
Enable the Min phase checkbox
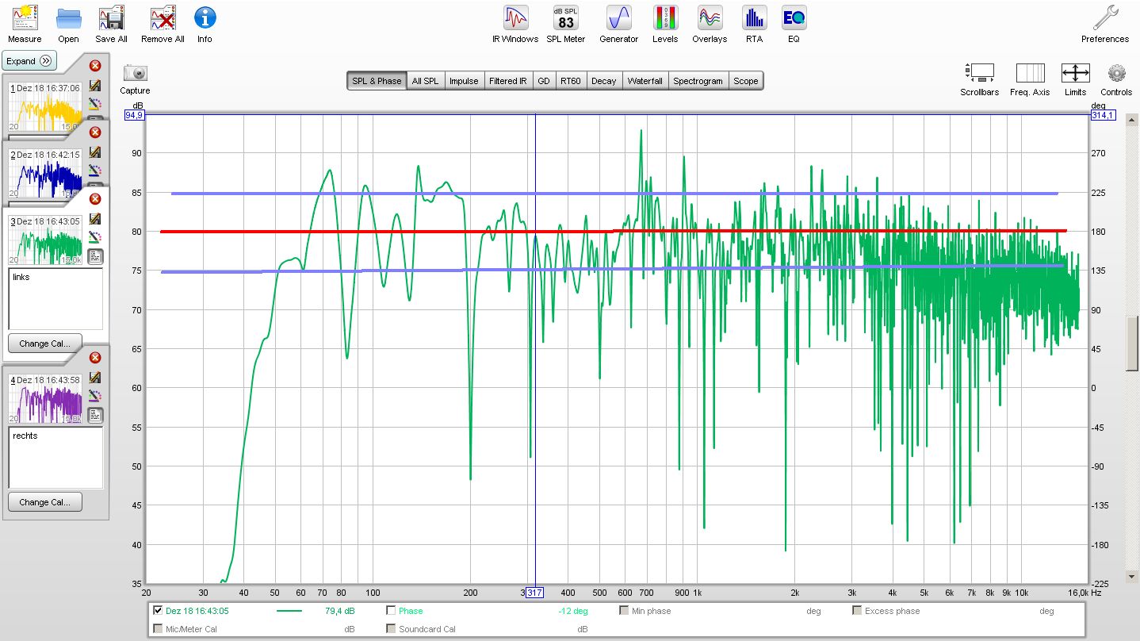point(625,611)
